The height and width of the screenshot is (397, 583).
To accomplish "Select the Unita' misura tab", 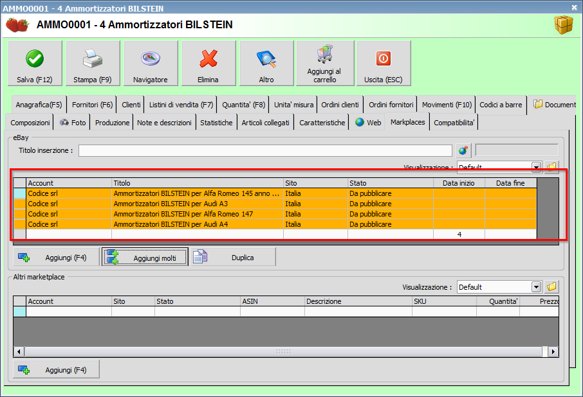I will click(x=293, y=105).
